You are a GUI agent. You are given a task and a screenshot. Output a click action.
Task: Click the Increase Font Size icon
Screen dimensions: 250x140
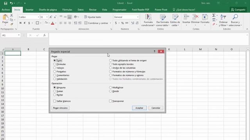[x=51, y=17]
